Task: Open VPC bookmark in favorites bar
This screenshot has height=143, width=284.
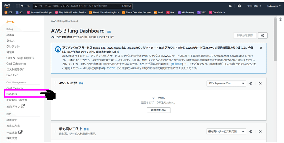Action: pyautogui.click(x=201, y=12)
